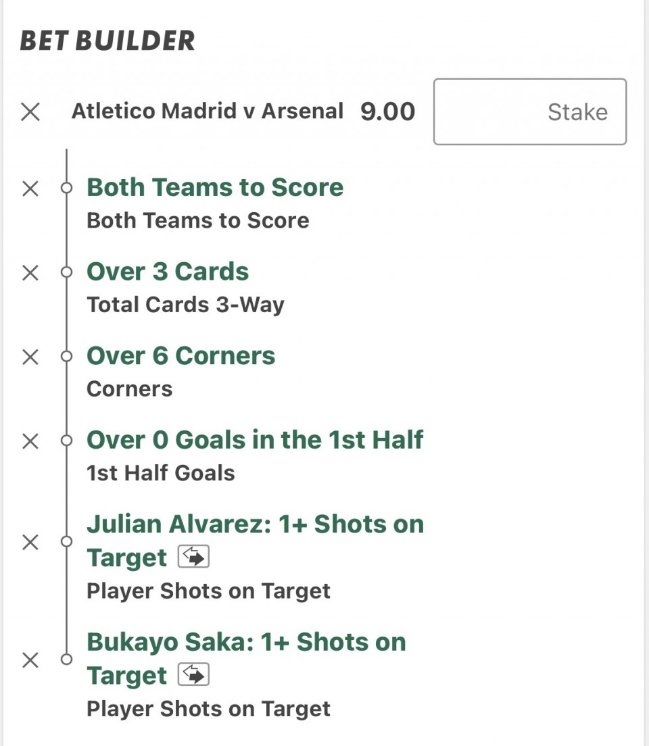This screenshot has height=746, width=649.
Task: Click the Atletico Madrid v Arsenal match title
Action: pos(207,111)
